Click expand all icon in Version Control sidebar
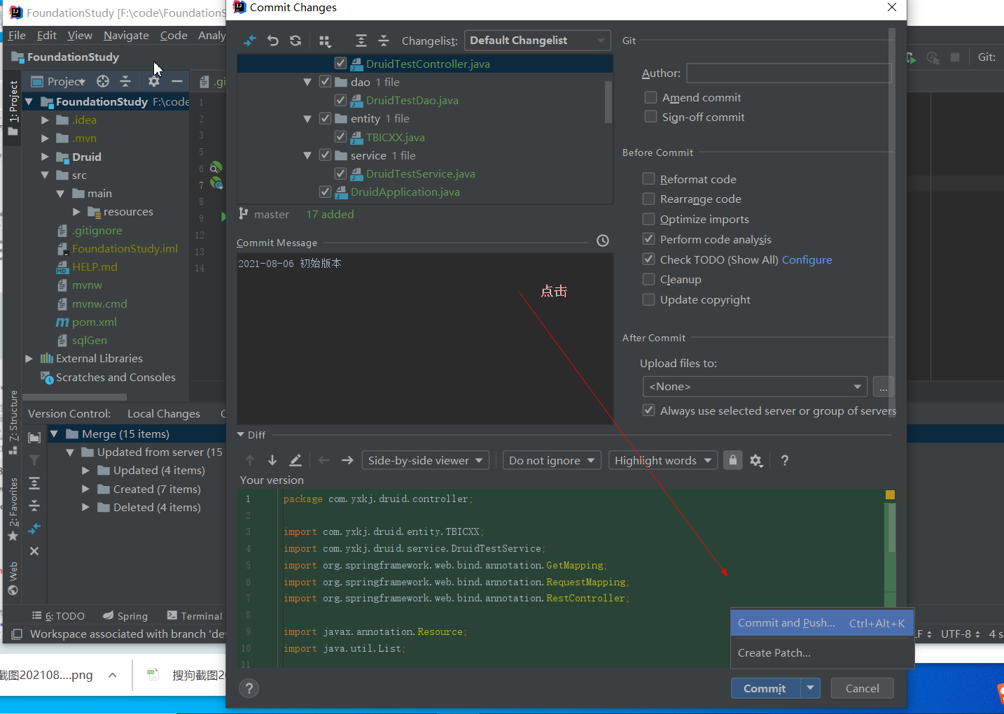Viewport: 1004px width, 714px height. click(34, 483)
